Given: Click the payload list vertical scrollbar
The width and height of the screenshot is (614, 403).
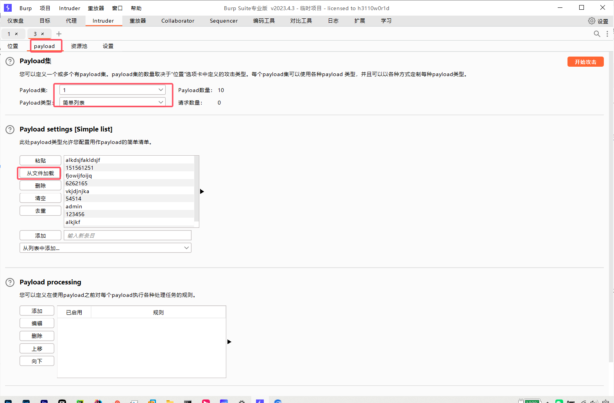Looking at the screenshot, I should [x=197, y=189].
